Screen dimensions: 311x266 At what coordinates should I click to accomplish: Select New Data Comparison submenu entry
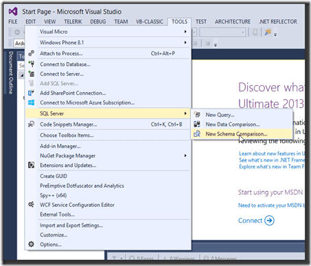click(x=242, y=124)
